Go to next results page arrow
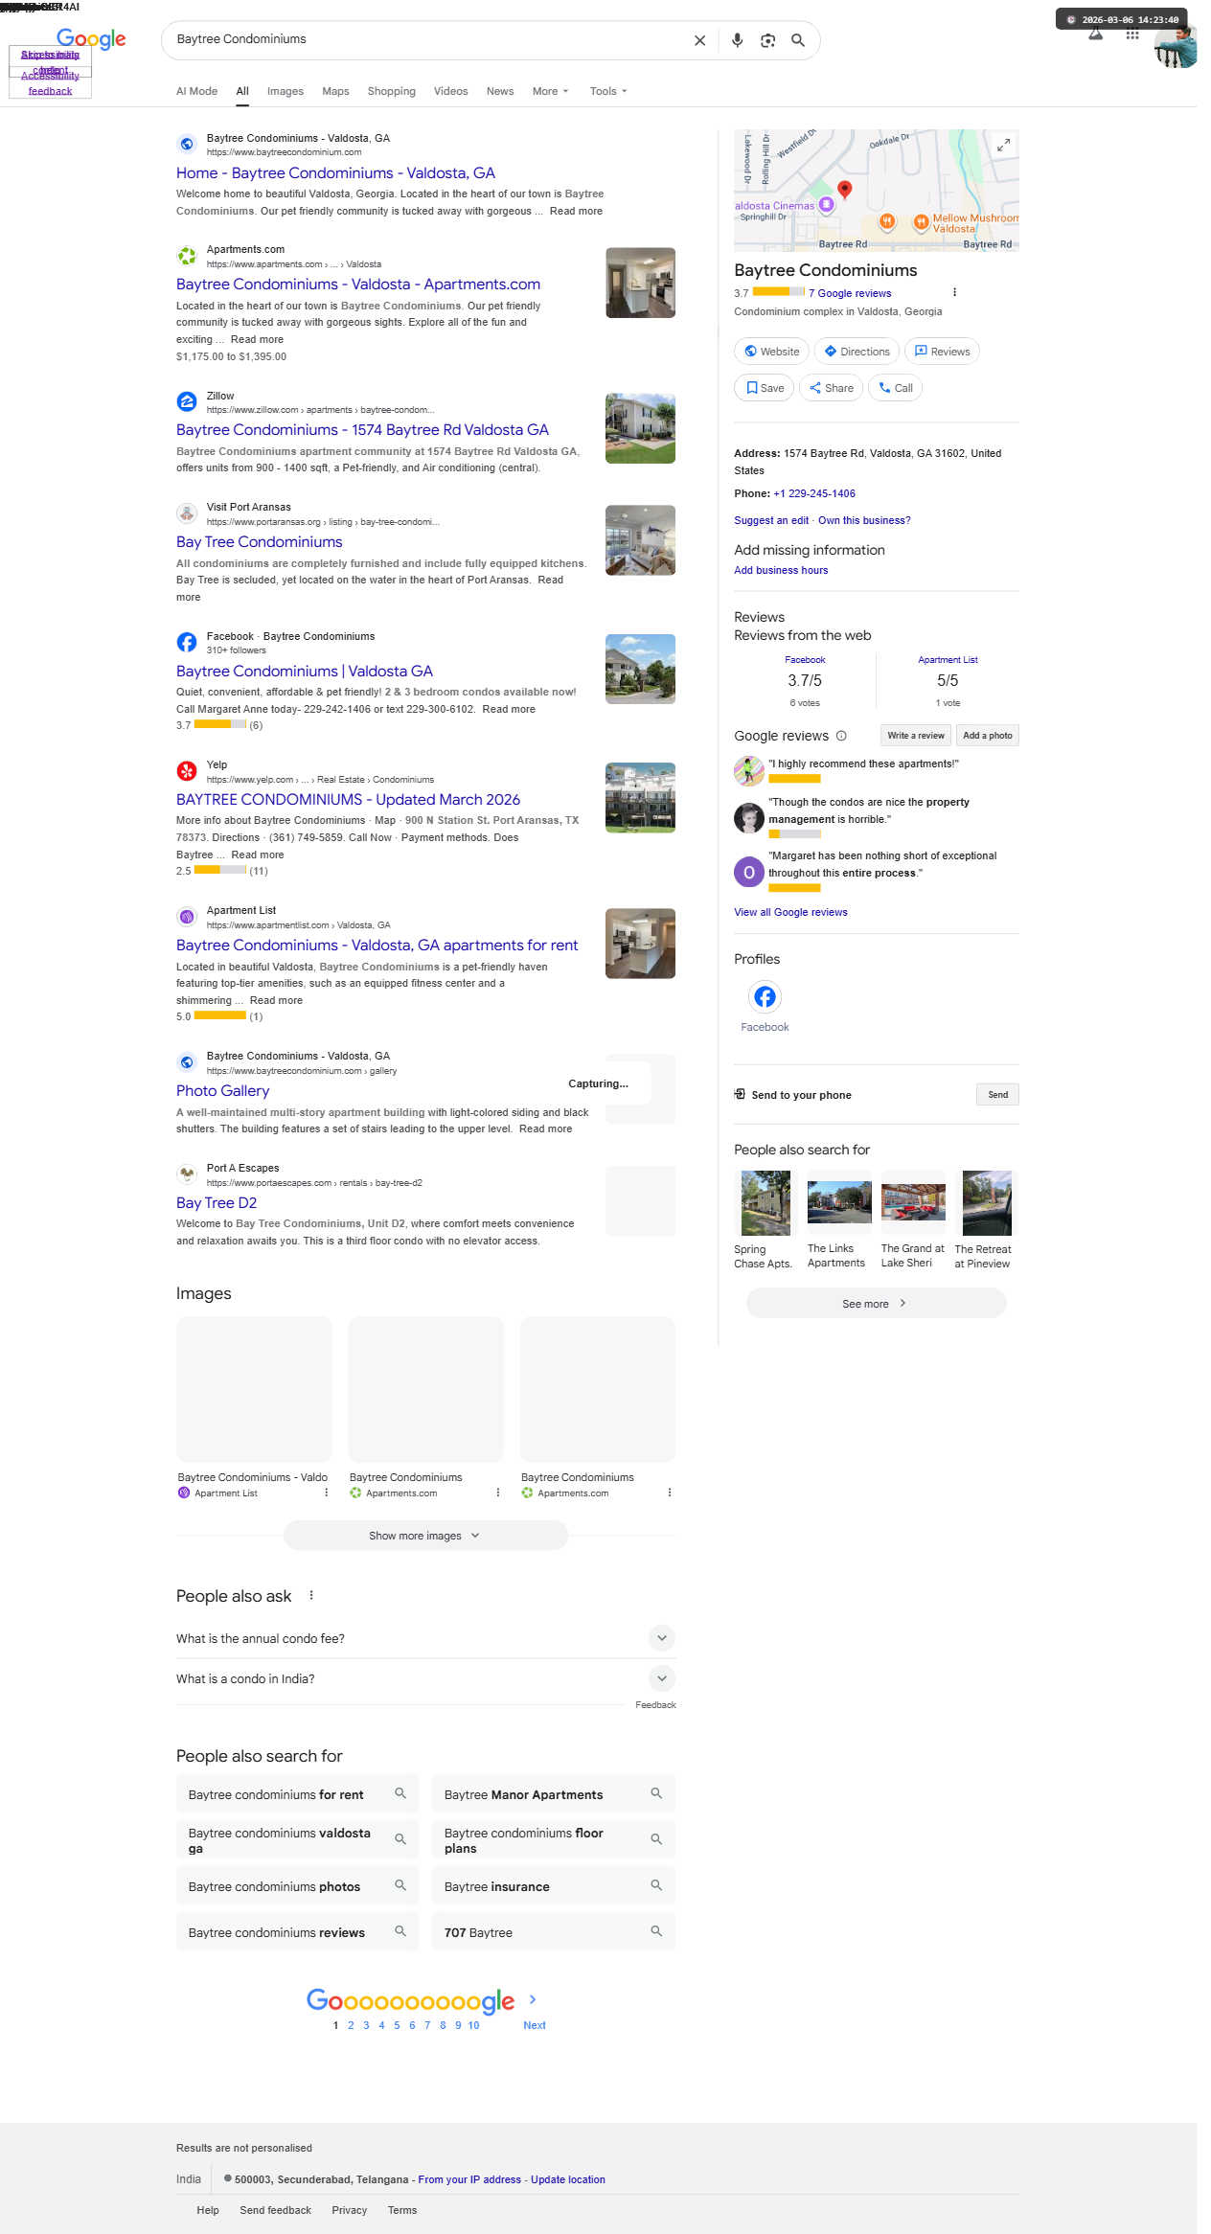 click(x=533, y=1999)
